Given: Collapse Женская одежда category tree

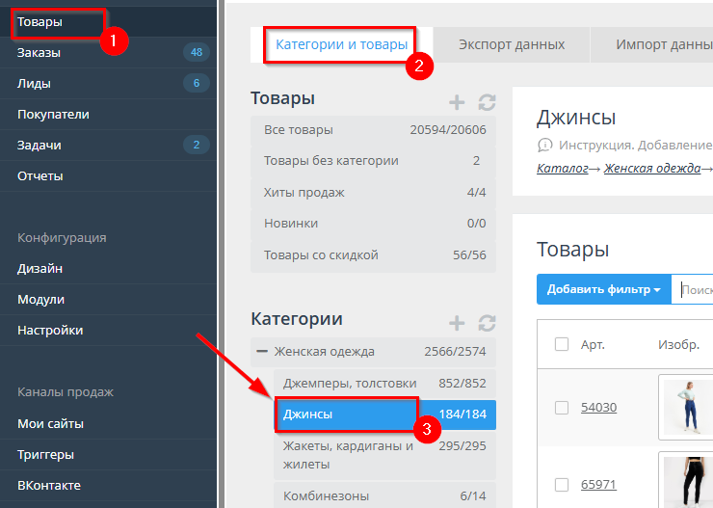Looking at the screenshot, I should [261, 352].
